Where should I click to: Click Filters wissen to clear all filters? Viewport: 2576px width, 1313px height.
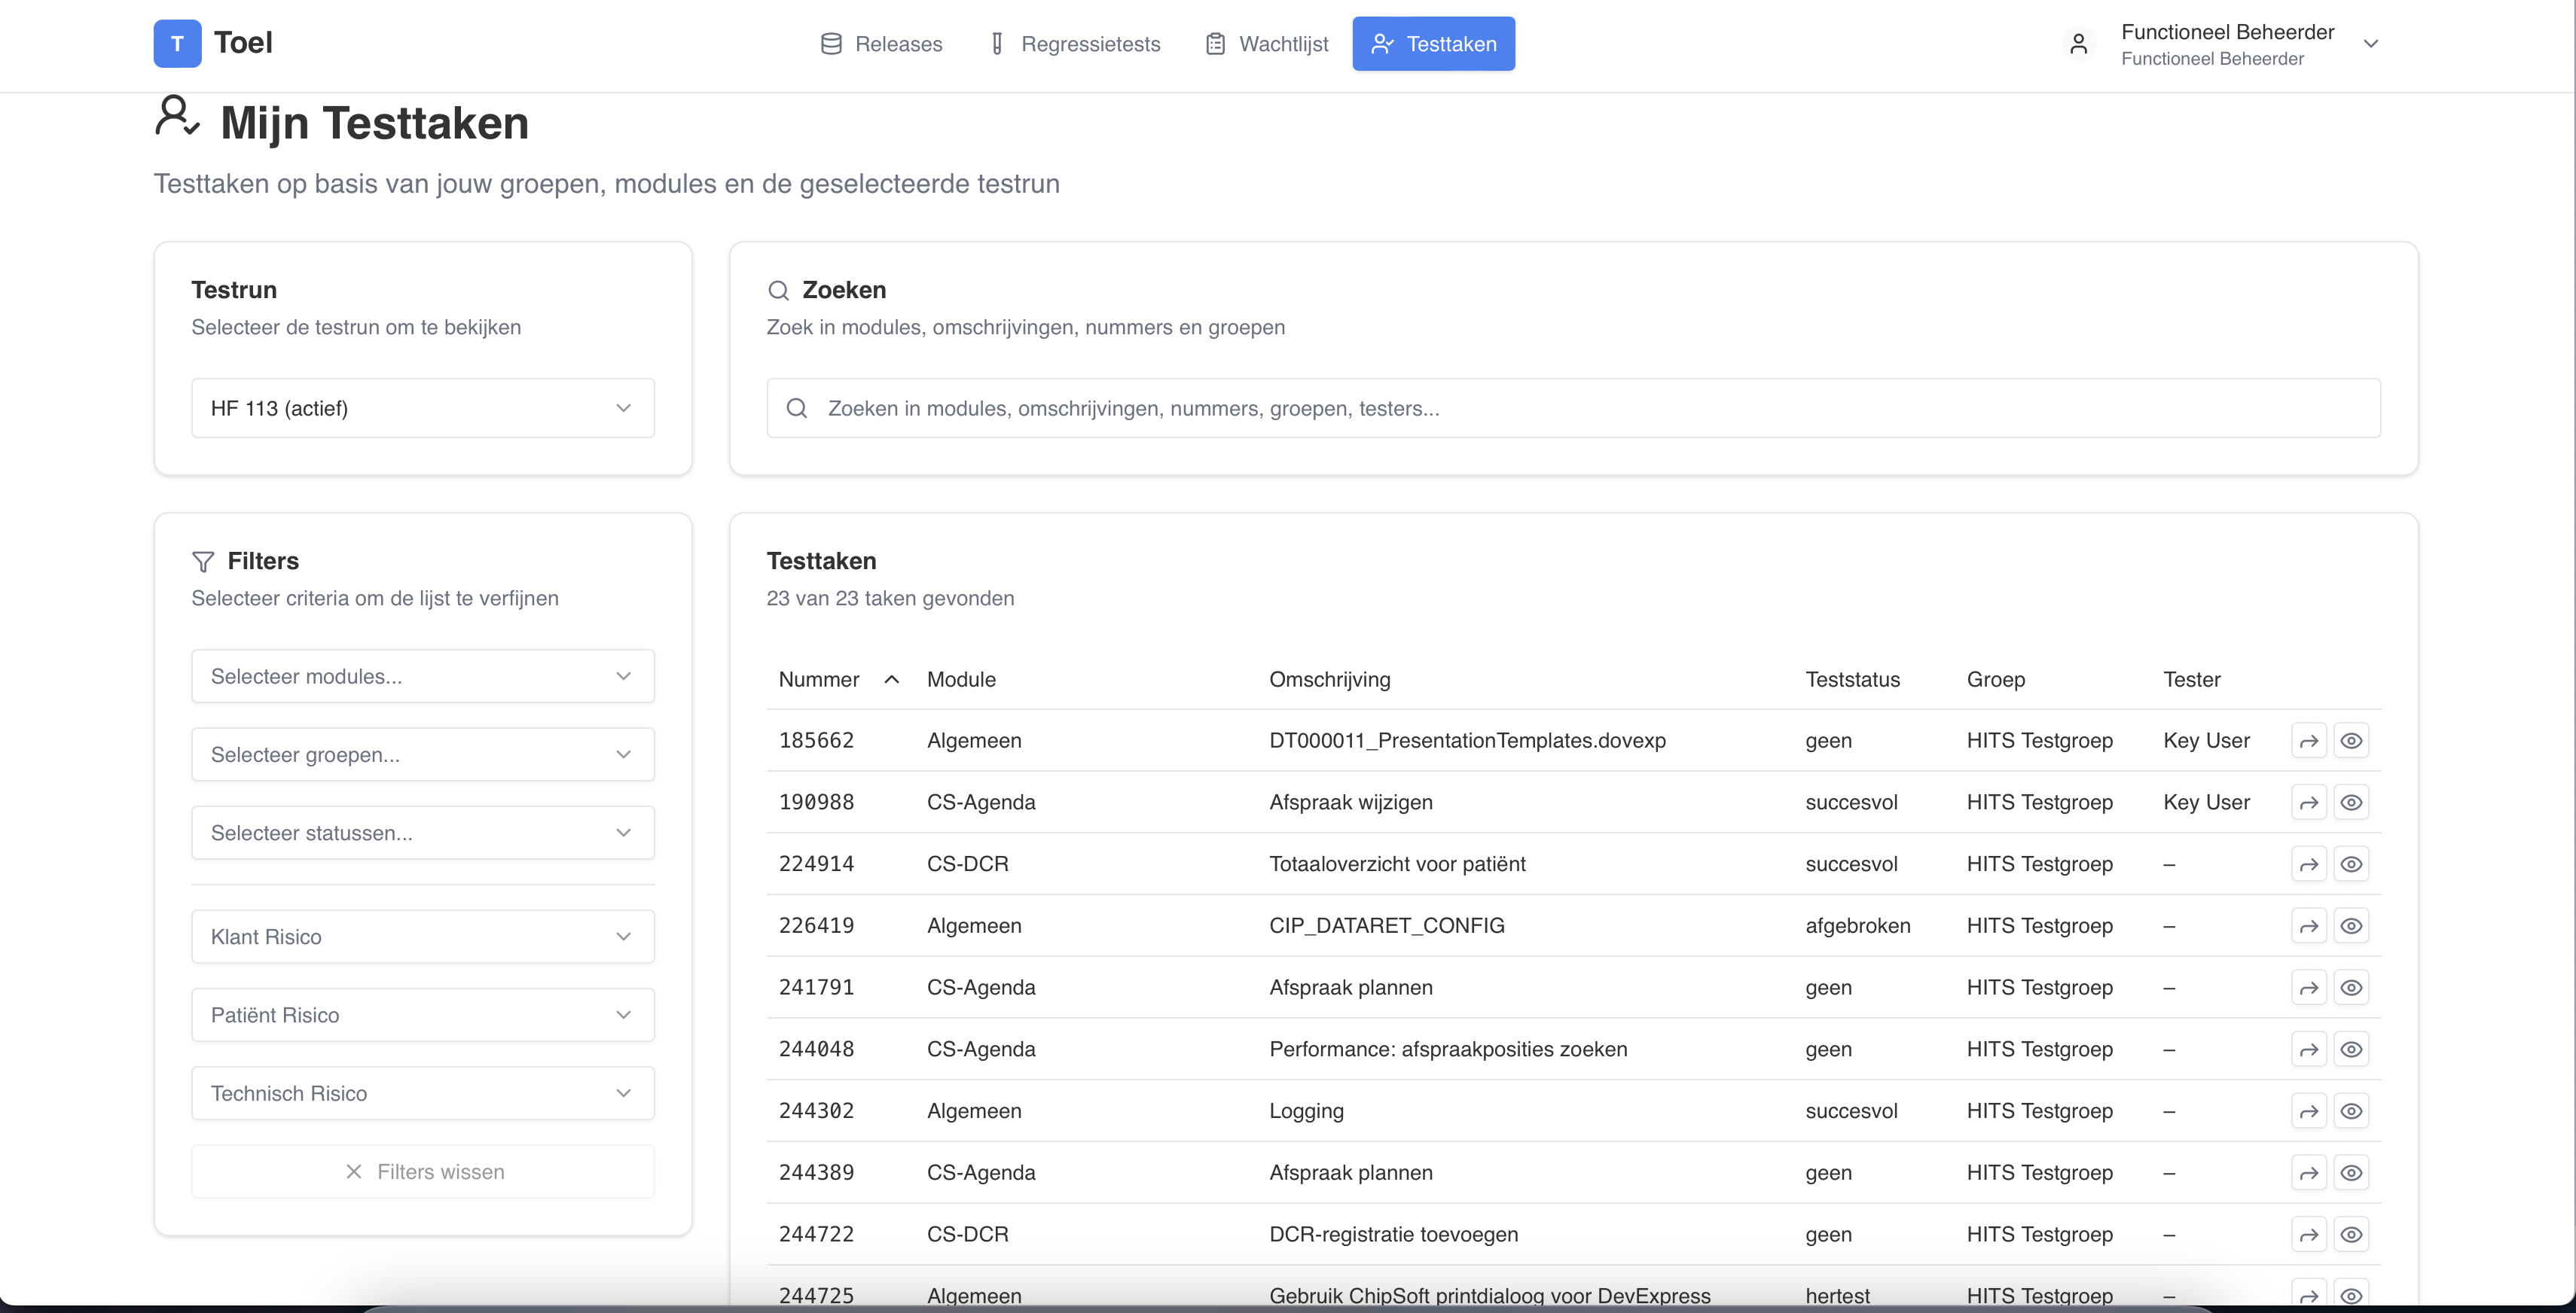point(422,1171)
